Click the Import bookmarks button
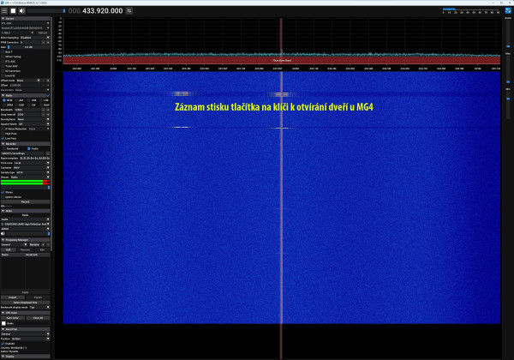 coord(13,297)
